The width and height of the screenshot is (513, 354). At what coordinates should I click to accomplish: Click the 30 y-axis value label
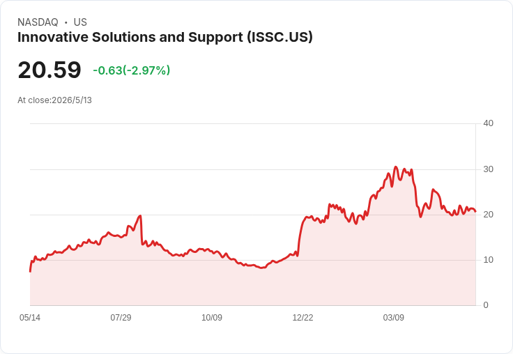pyautogui.click(x=488, y=169)
